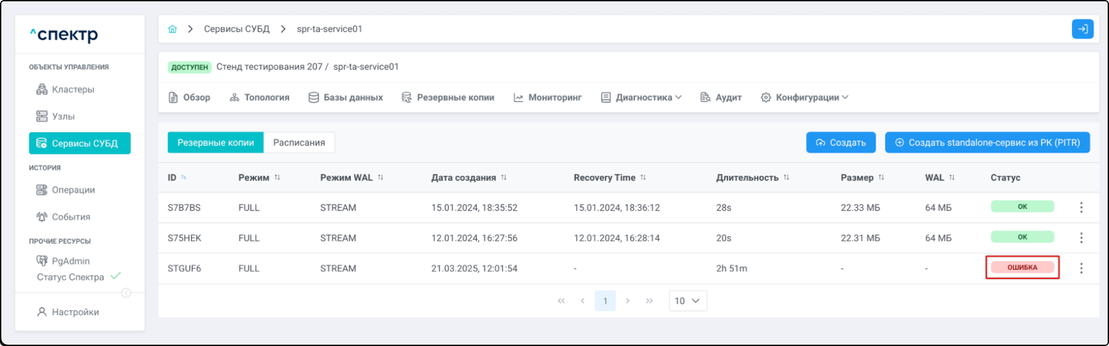Click Создать standalone-сервис из РК (PITR)
The height and width of the screenshot is (346, 1109).
click(987, 143)
